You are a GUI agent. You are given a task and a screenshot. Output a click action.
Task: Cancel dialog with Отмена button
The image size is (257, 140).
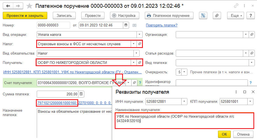click(243, 134)
